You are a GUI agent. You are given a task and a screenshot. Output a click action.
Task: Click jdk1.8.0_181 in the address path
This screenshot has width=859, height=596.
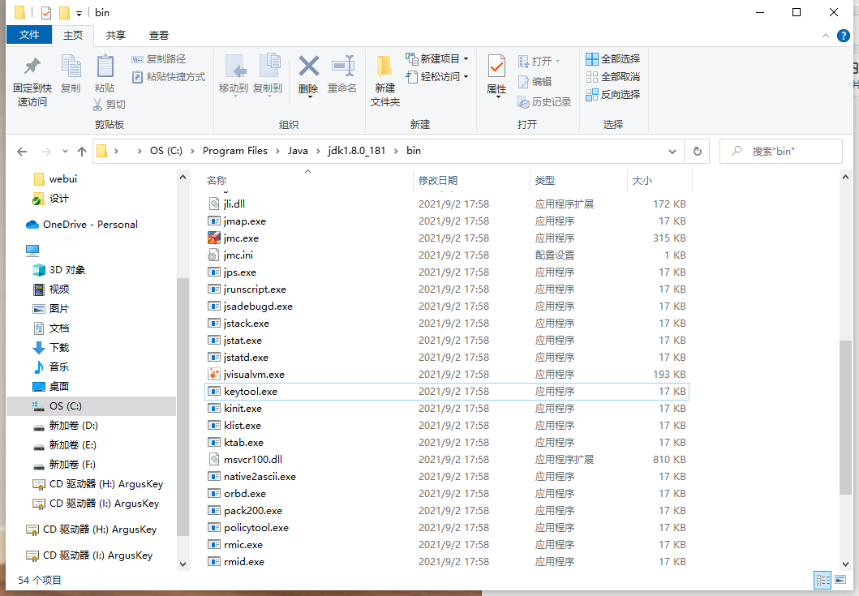tap(357, 151)
